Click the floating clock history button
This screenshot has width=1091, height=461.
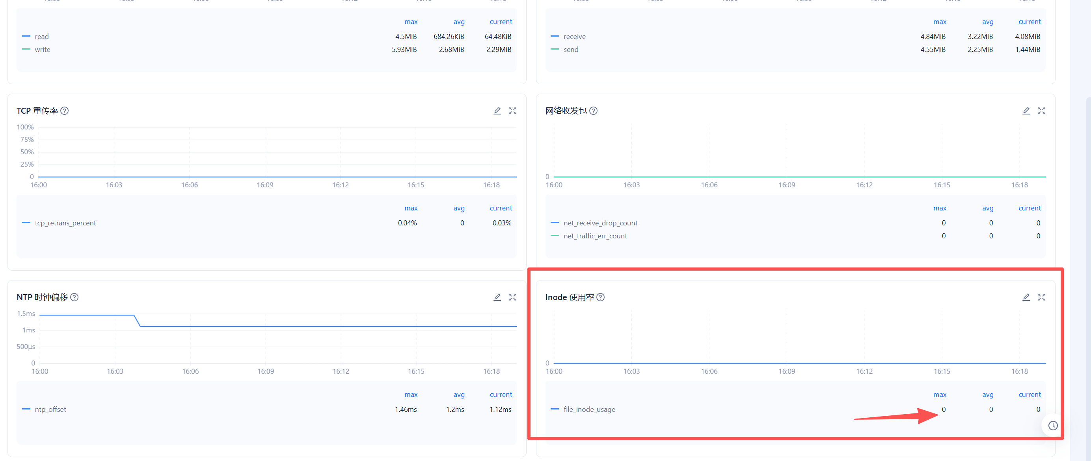point(1052,426)
